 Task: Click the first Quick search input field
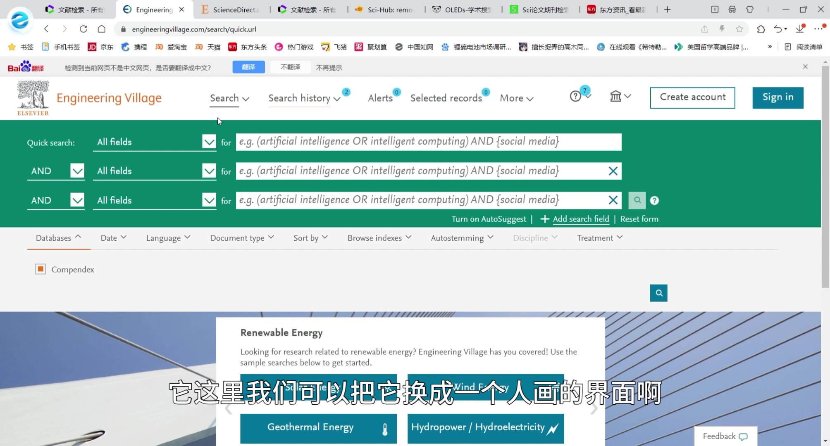[x=428, y=141]
